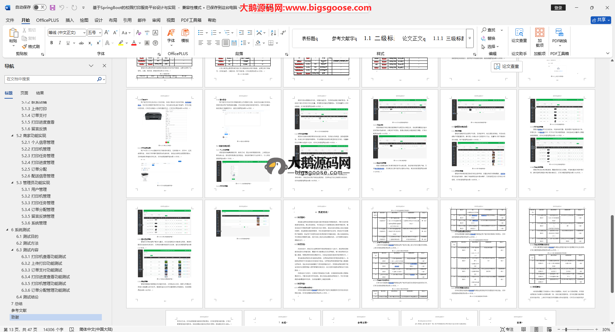The height and width of the screenshot is (332, 615).
Task: Open the 插入 ribbon tab
Action: [70, 20]
